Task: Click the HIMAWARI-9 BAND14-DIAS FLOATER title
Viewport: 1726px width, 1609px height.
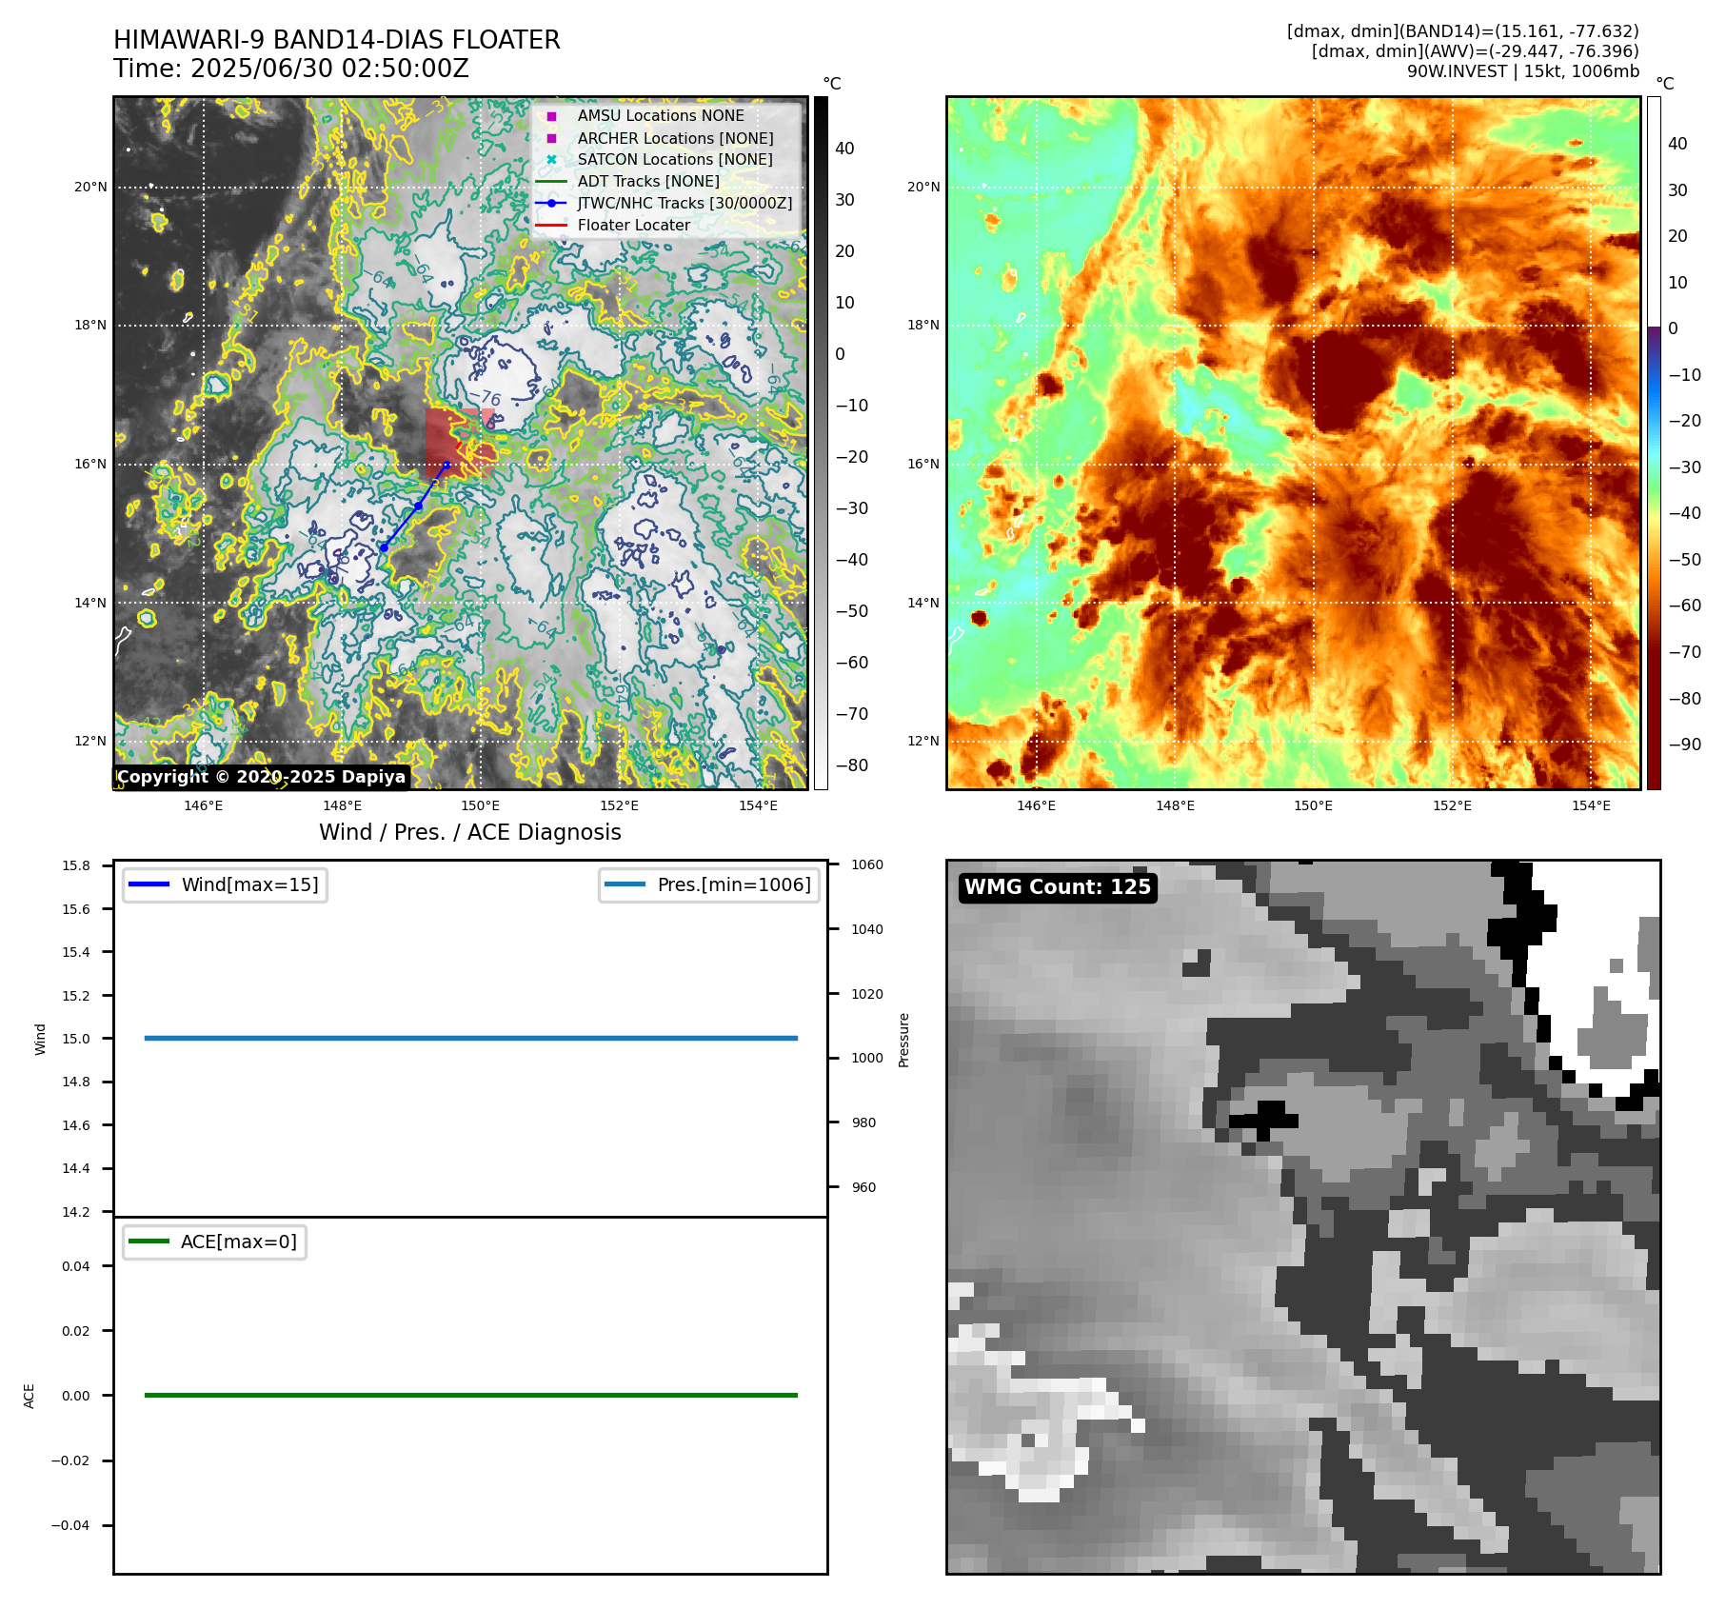Action: tap(337, 40)
